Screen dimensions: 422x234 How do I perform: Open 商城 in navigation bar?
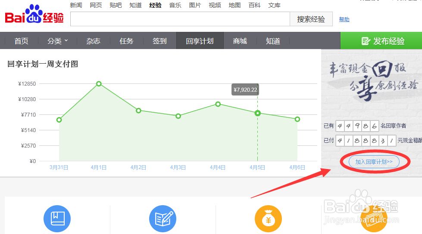(x=240, y=41)
